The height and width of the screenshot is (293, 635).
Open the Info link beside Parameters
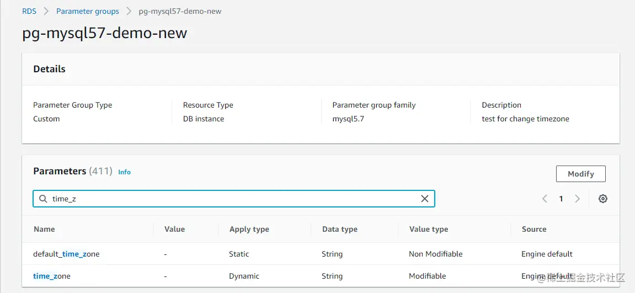tap(124, 172)
